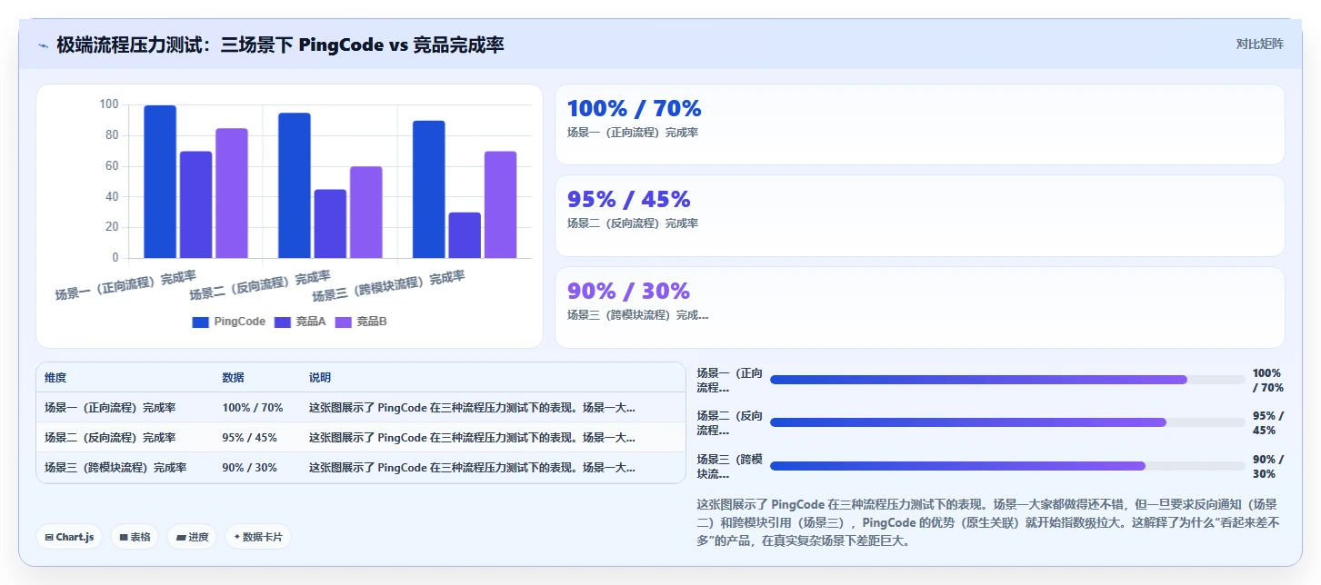Open the 90% / 30% data card

[x=919, y=307]
